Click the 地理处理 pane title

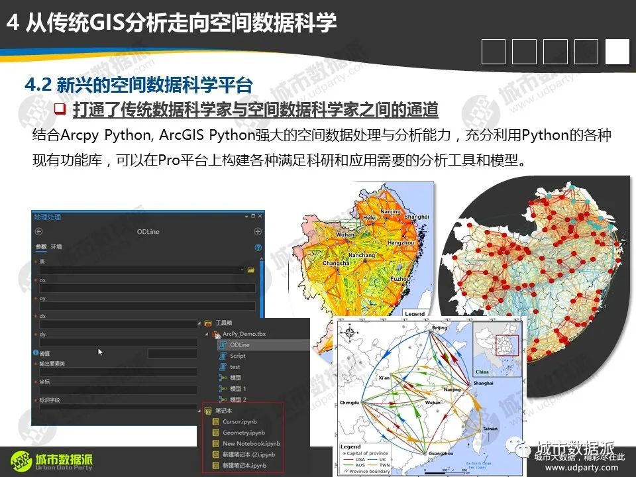pyautogui.click(x=48, y=217)
